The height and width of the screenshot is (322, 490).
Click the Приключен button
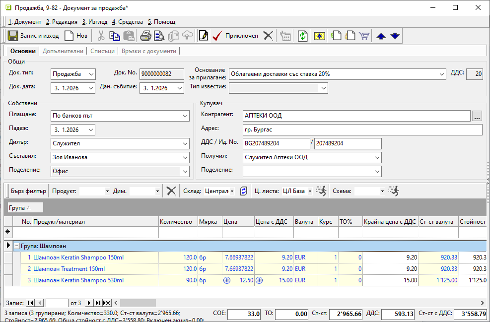[x=235, y=36]
